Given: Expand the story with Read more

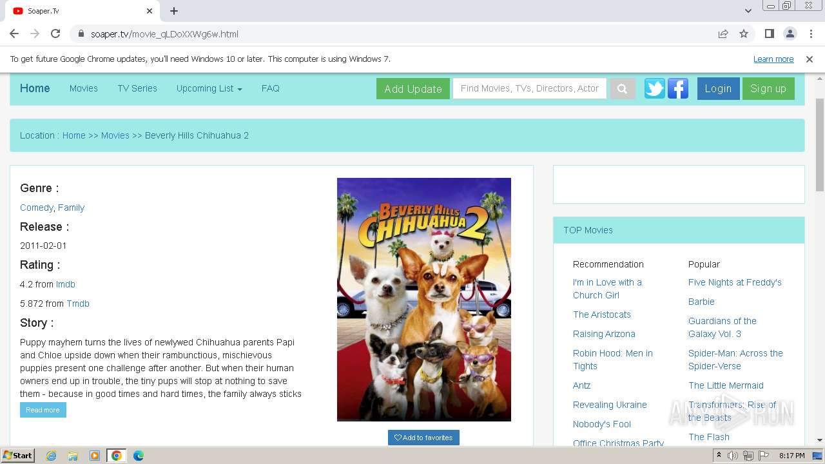Looking at the screenshot, I should tap(43, 410).
